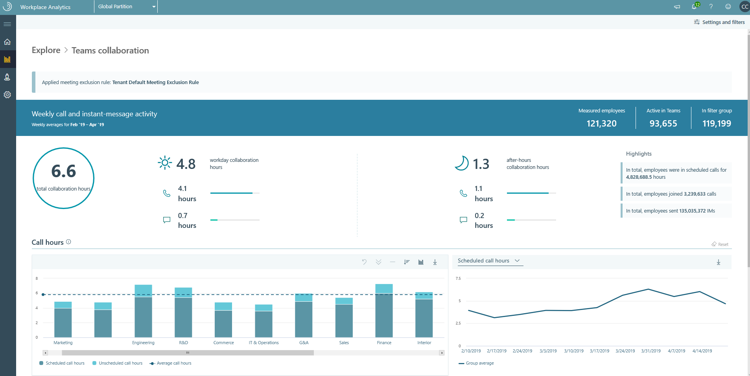Toggle Unscheduled call hours legend entry
Screen dimensions: 750x376
pos(118,363)
